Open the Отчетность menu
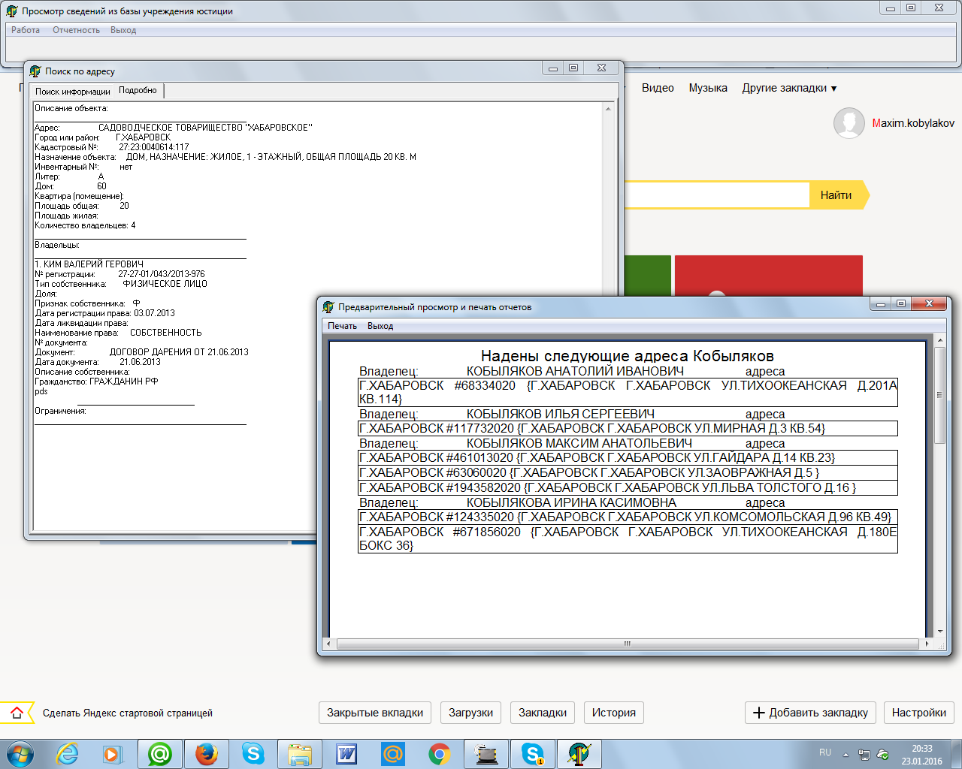This screenshot has width=962, height=769. point(76,30)
